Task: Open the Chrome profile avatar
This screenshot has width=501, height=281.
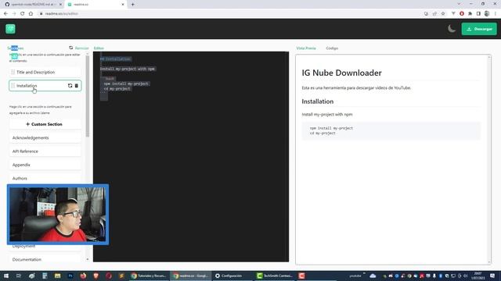Action: point(487,14)
